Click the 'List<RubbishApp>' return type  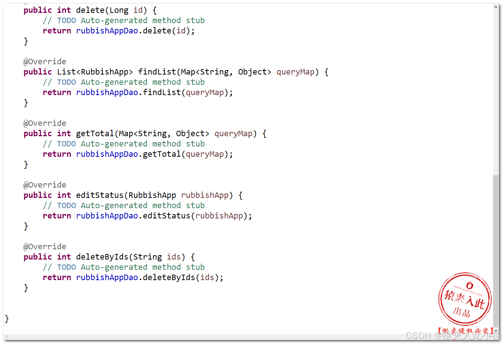95,72
